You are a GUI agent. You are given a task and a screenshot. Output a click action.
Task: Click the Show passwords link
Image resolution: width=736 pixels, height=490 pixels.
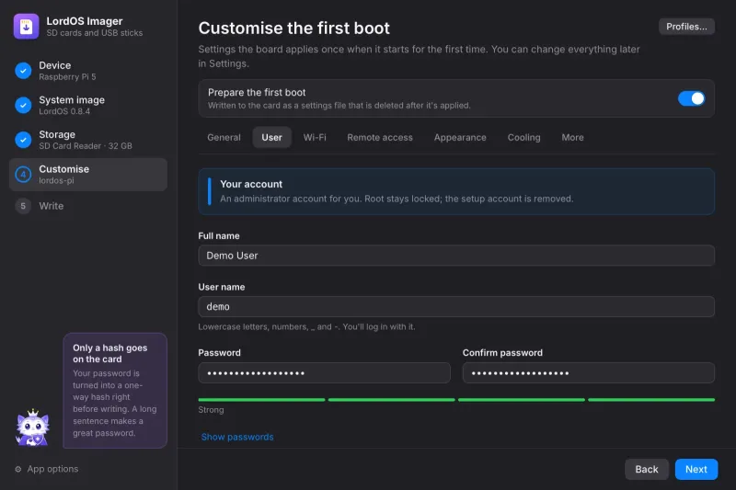237,437
